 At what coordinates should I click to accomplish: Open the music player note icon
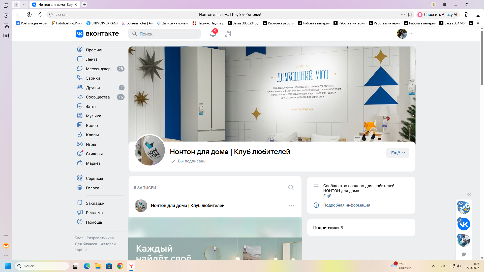(228, 34)
